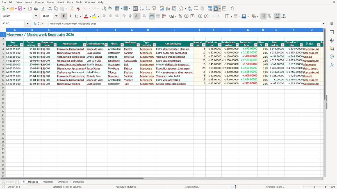Open the Sheet menu
This screenshot has height=189, width=337.
pyautogui.click(x=61, y=2)
